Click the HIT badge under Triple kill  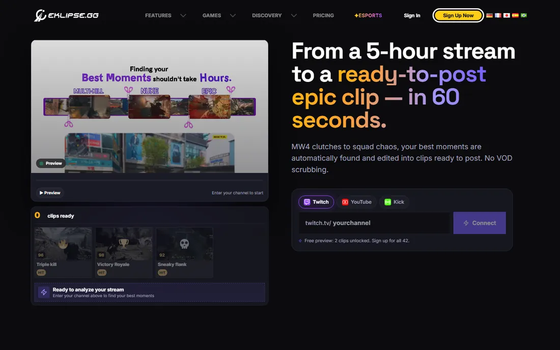(41, 273)
